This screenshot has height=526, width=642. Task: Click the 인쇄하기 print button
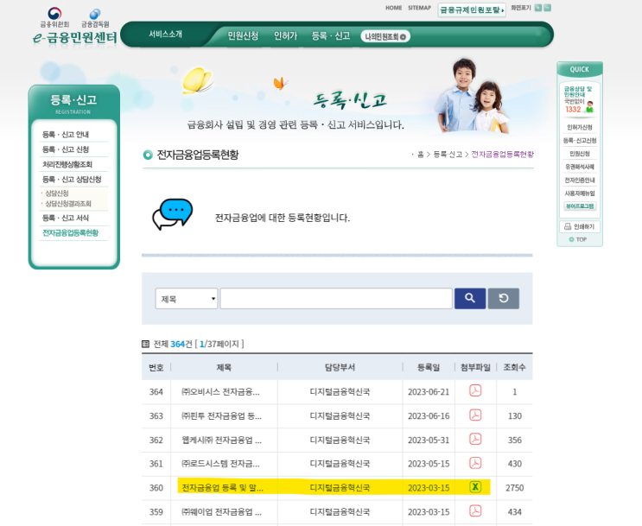580,226
